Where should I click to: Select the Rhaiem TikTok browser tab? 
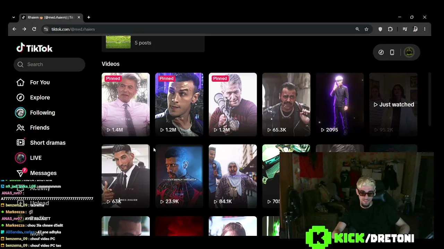pos(51,17)
